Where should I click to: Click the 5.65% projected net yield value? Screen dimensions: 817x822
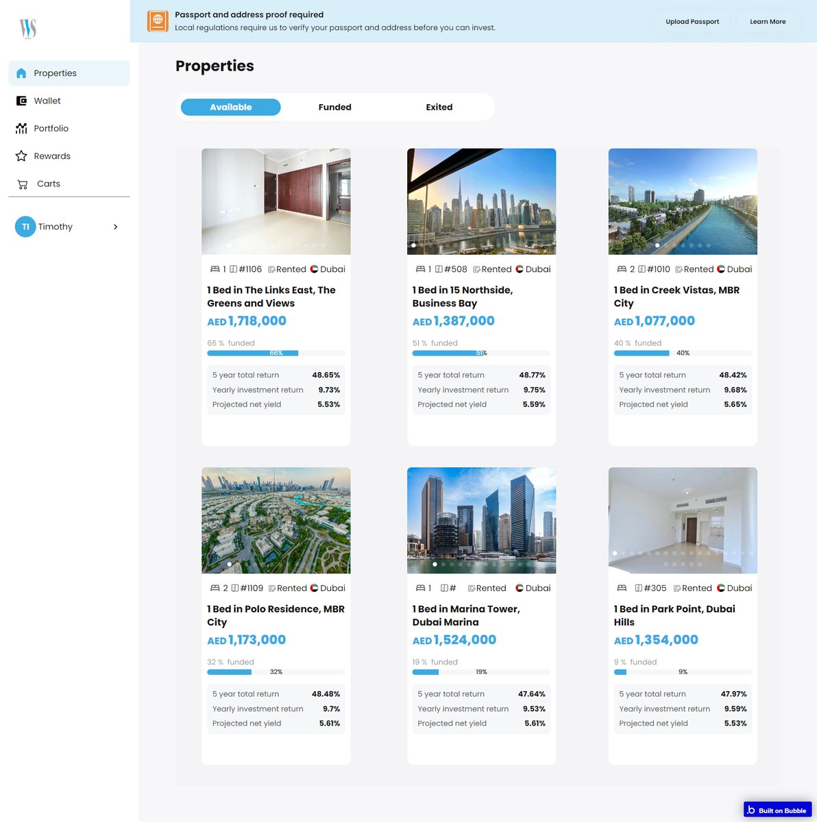735,405
